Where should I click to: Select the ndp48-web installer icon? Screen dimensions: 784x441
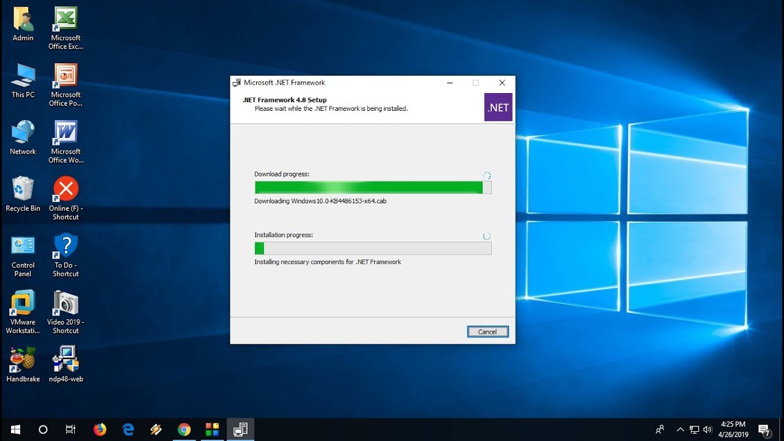pyautogui.click(x=66, y=360)
